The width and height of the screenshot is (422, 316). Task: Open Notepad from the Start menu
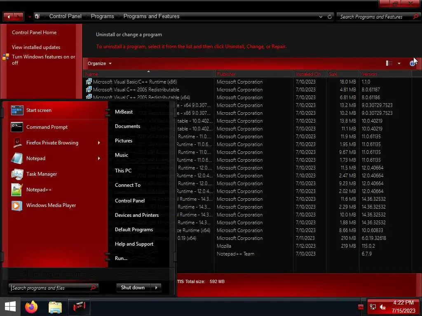55,158
